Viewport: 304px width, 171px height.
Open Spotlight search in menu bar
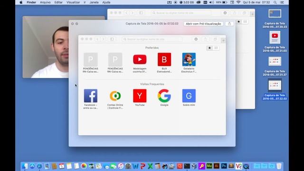[275, 2]
